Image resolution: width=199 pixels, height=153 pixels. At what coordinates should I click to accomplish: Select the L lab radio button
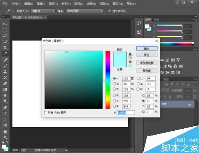pos(138,78)
